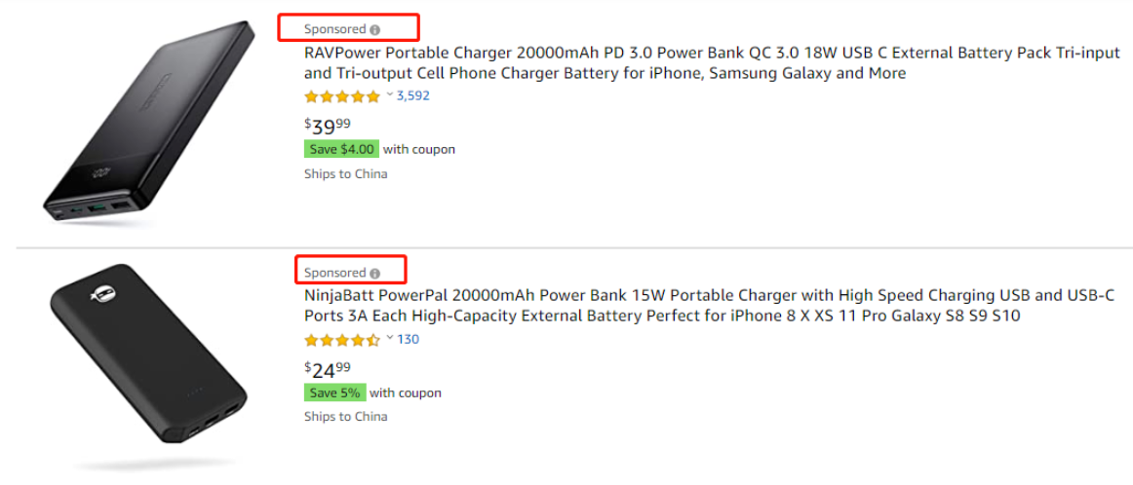Click Ships to China under RAVPower listing

345,173
